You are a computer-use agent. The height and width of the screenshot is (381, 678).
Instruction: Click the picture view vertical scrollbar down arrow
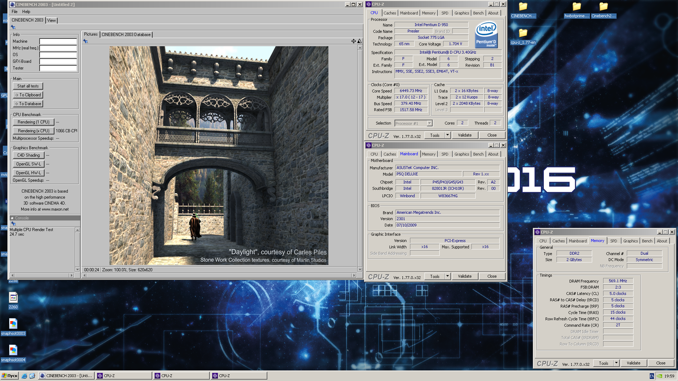360,270
